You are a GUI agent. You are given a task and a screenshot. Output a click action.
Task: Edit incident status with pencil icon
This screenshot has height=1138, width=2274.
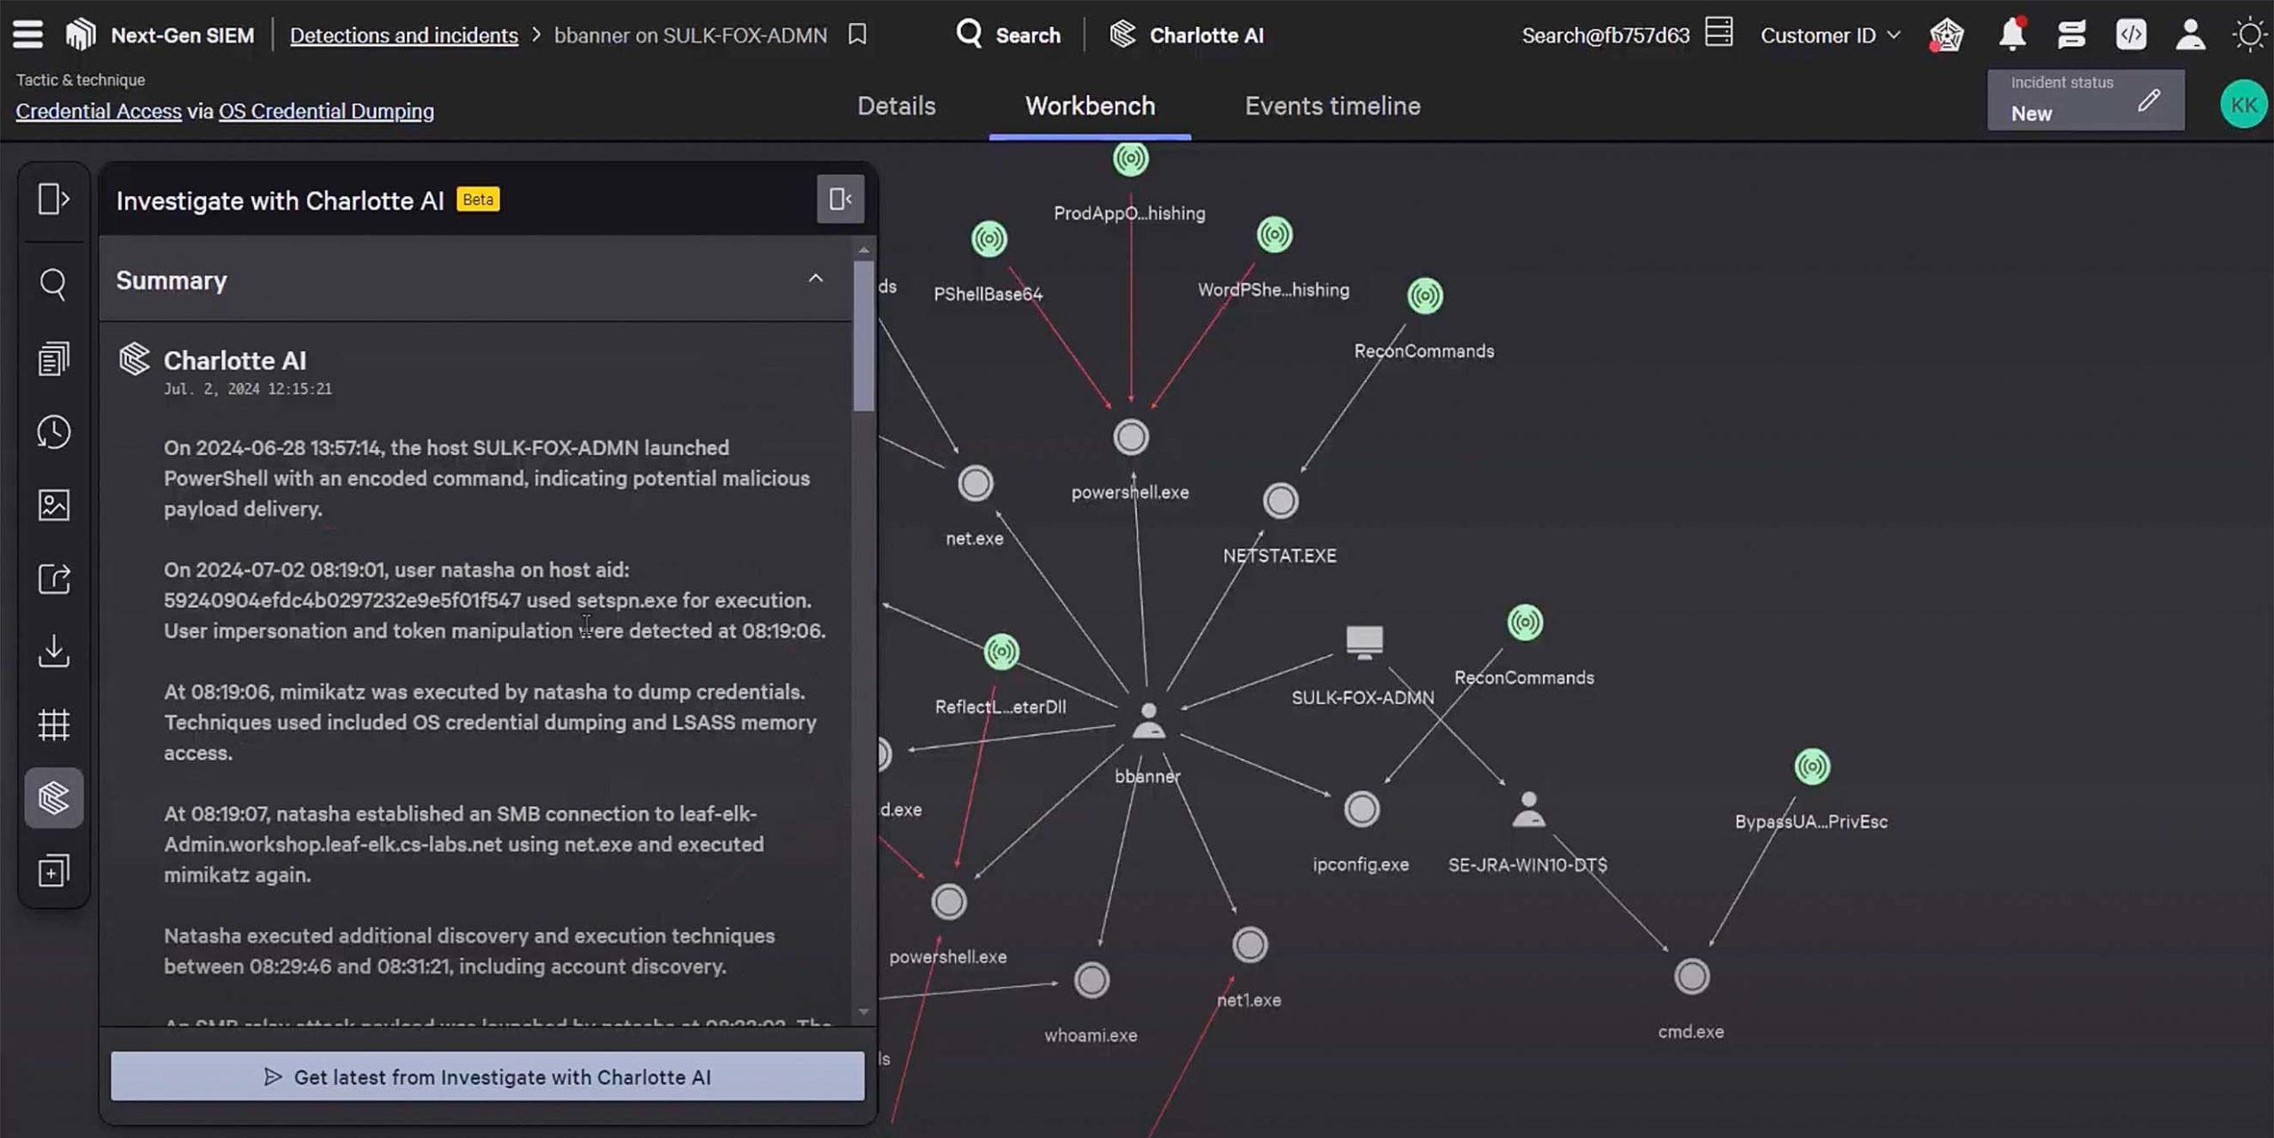coord(2149,100)
